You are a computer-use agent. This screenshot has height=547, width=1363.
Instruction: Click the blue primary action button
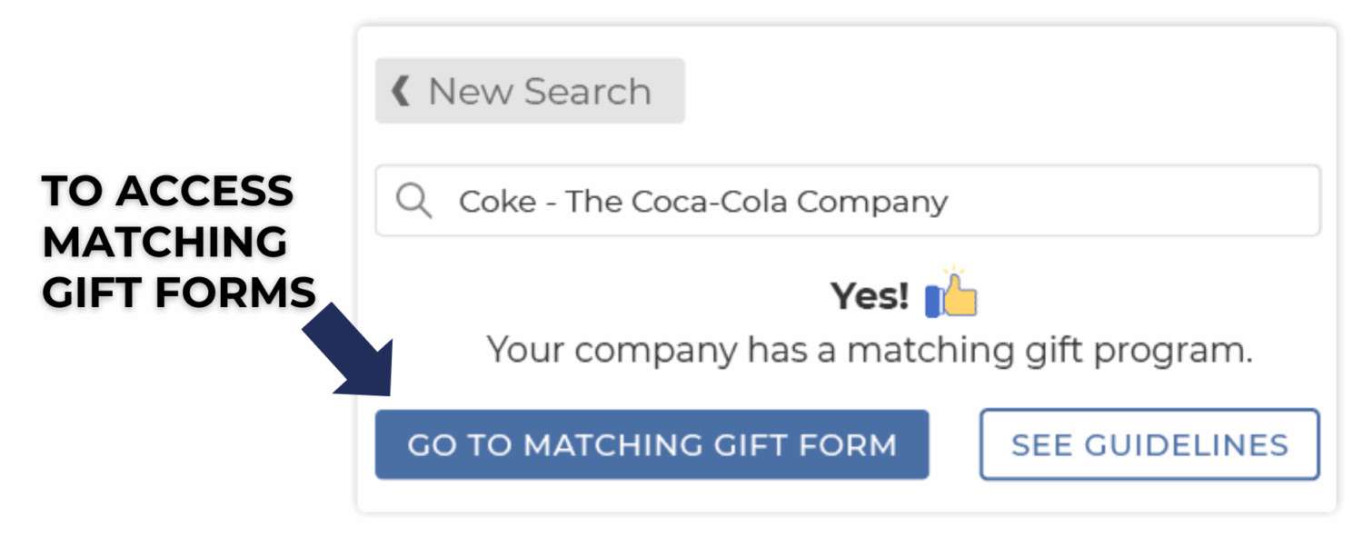click(x=652, y=444)
